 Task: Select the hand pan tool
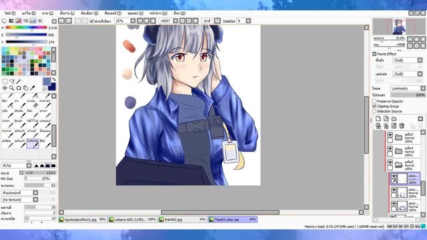tap(25, 88)
